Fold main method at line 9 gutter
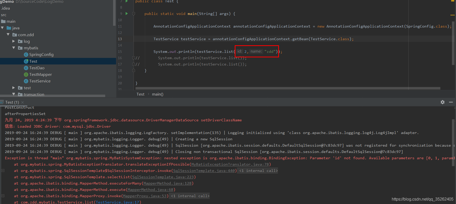The width and height of the screenshot is (456, 204). point(134,14)
